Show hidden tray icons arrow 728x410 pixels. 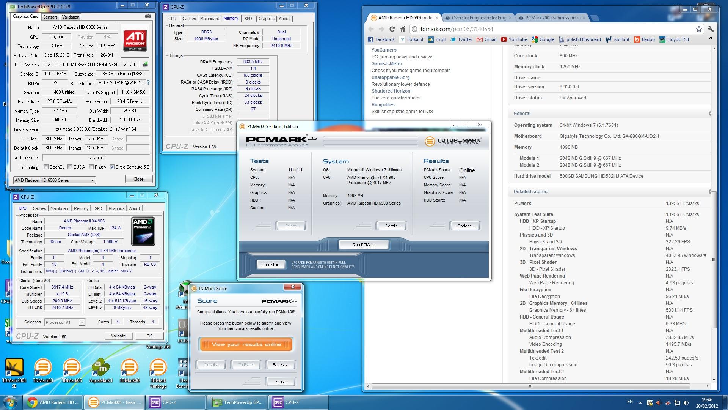641,403
